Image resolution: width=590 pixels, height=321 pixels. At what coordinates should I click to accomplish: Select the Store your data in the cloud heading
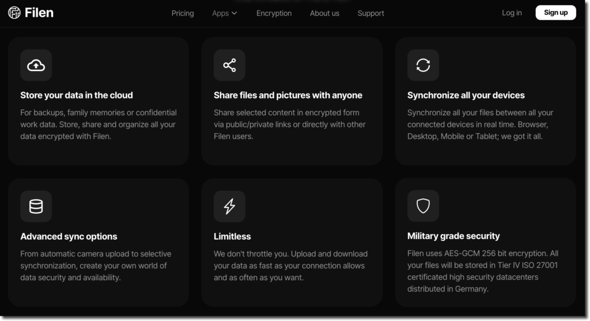point(77,95)
